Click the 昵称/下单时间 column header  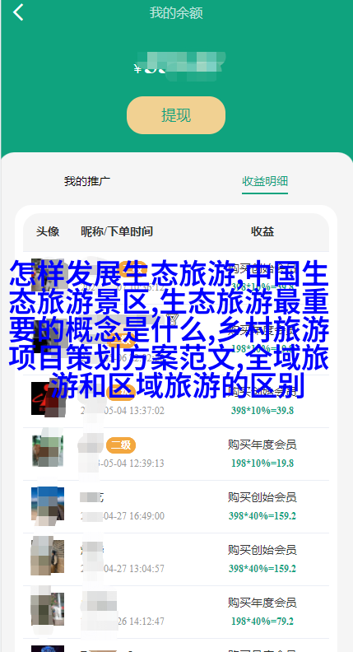[117, 231]
